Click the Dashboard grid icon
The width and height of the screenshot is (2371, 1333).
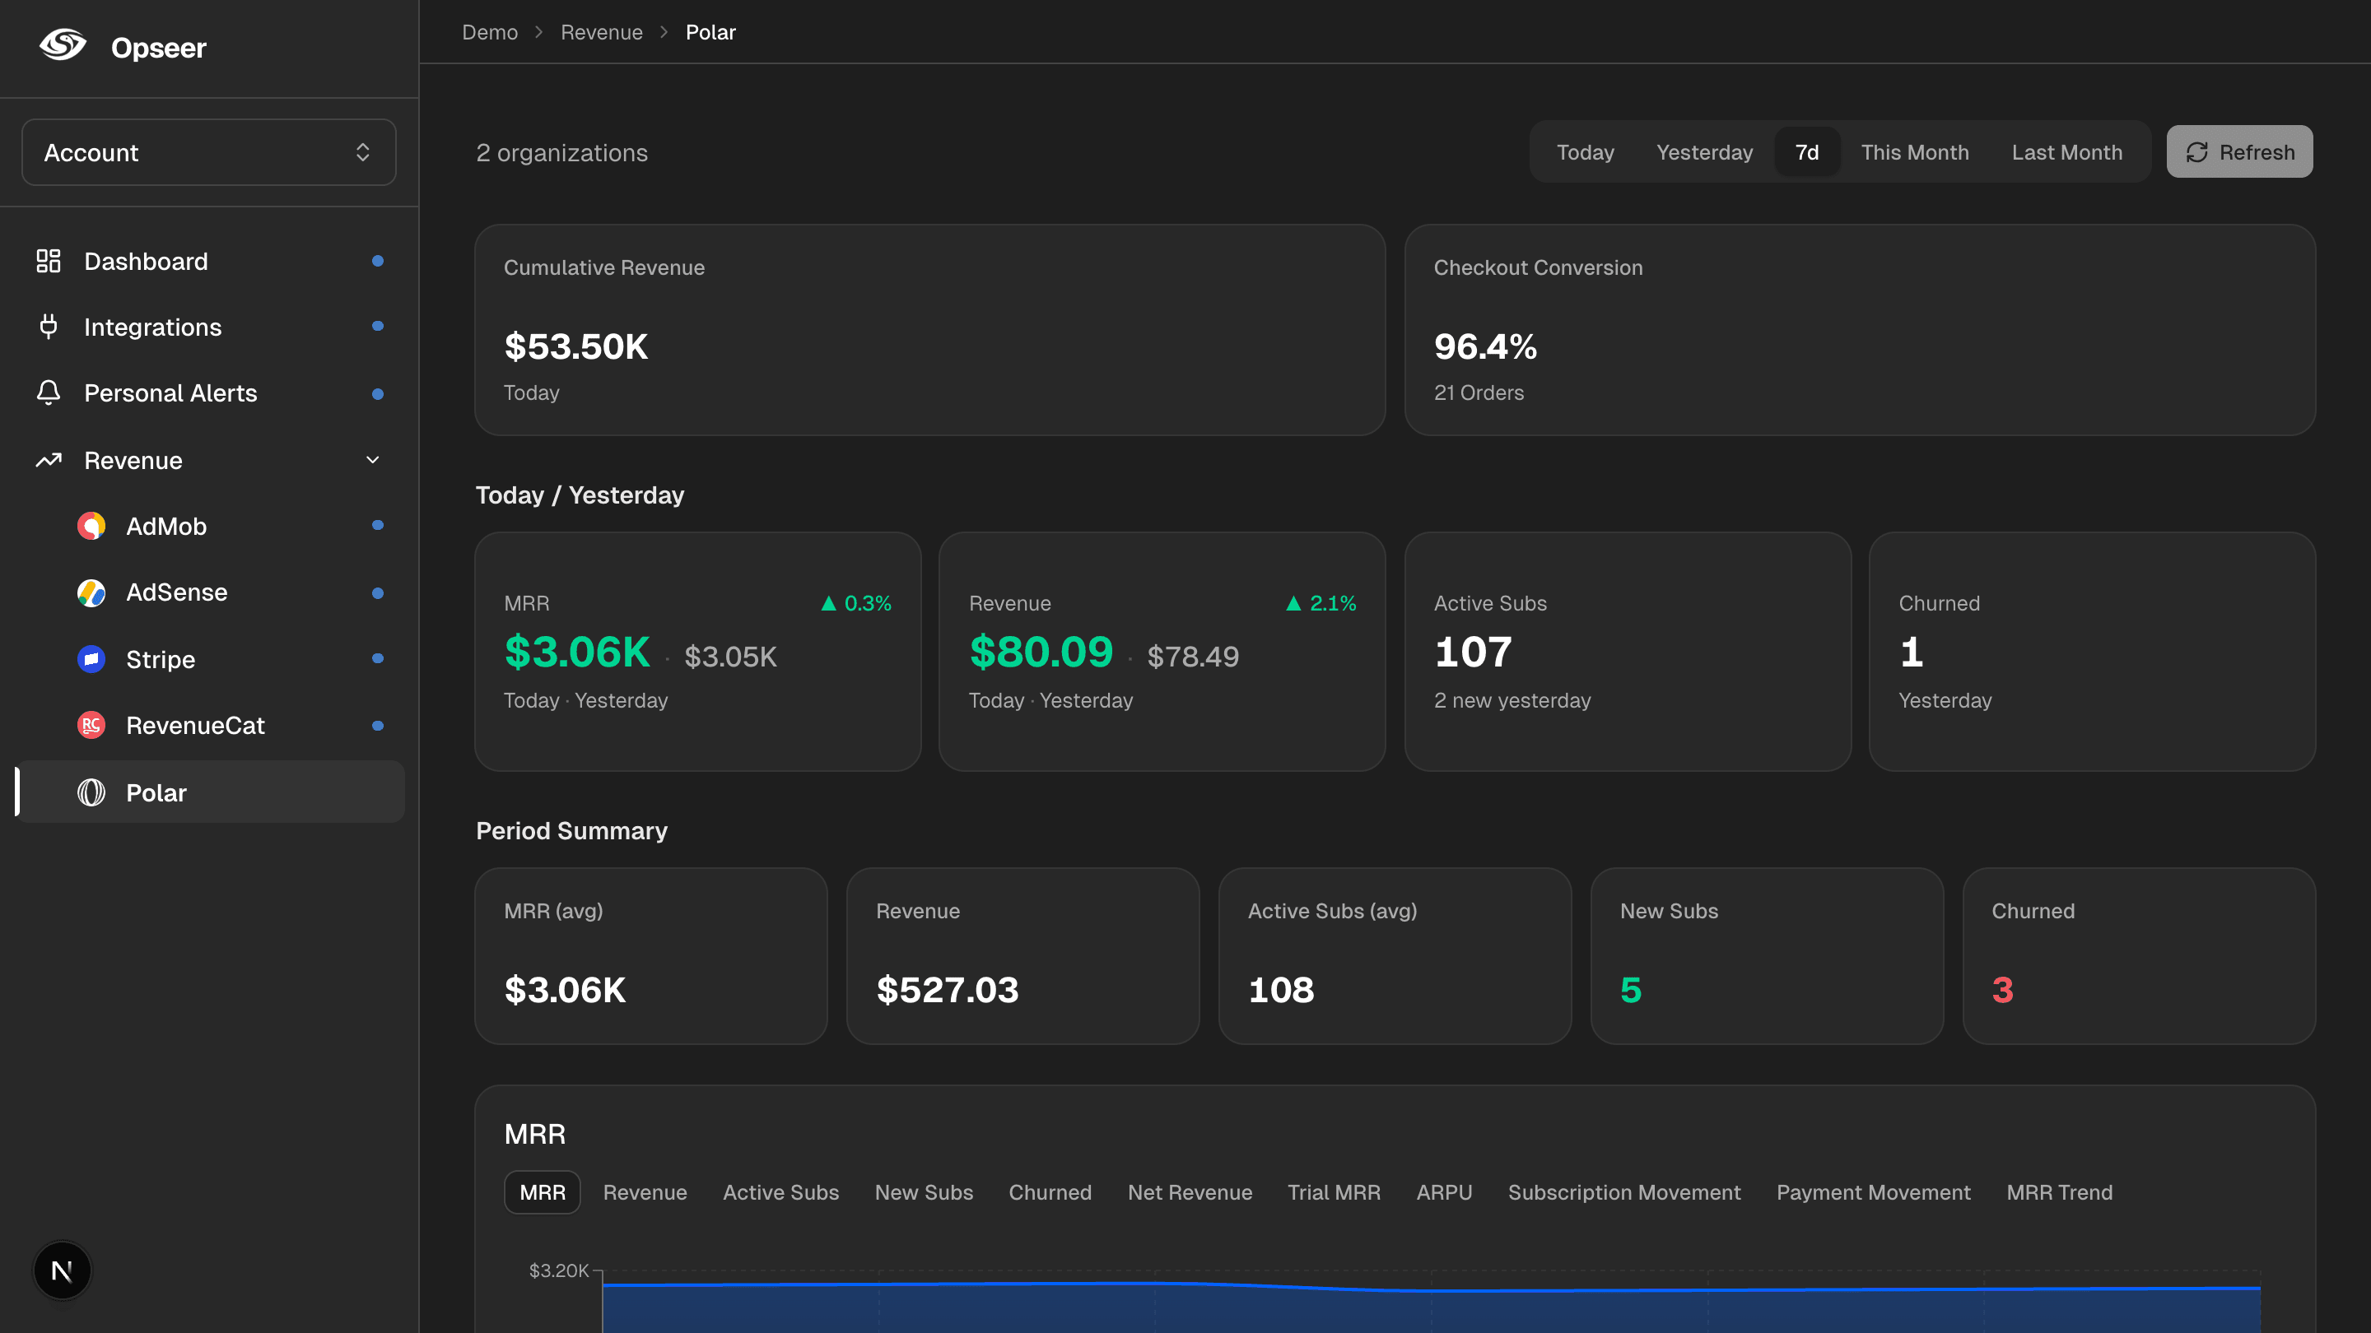click(48, 262)
